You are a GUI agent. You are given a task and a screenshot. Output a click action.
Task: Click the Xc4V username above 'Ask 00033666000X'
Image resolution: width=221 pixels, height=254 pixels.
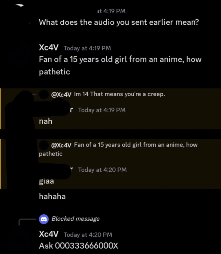click(x=49, y=234)
